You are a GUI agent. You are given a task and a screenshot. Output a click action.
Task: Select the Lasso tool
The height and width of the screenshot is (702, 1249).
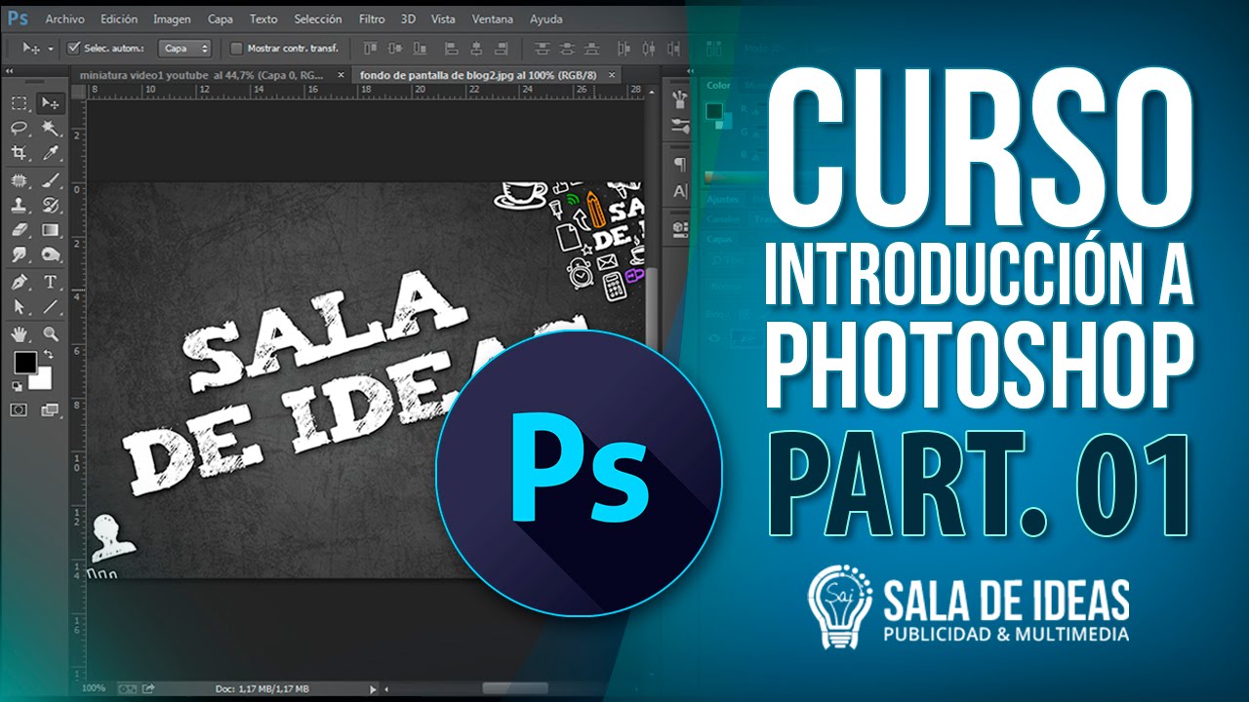pos(19,128)
